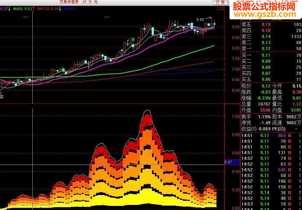Click the 9.46 high price annotation
This screenshot has width=302, height=210.
[x=200, y=20]
